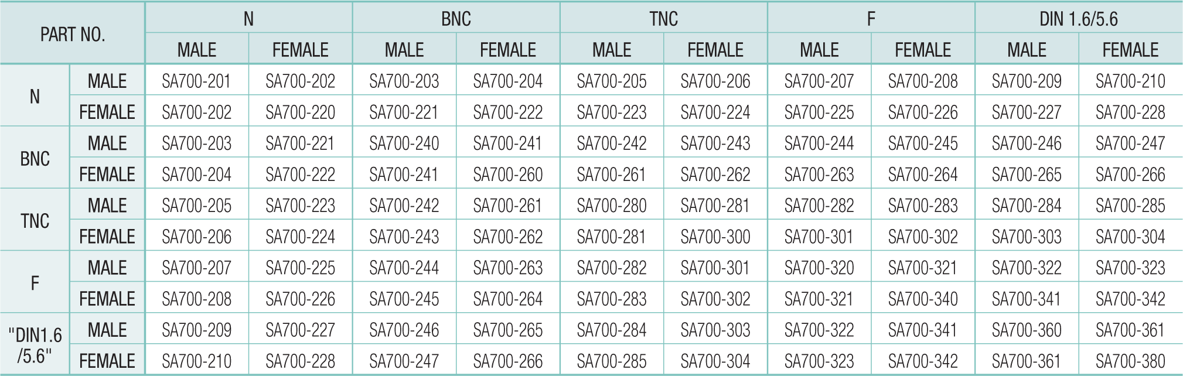Select the F row header on the left
The width and height of the screenshot is (1183, 376).
[x=35, y=283]
